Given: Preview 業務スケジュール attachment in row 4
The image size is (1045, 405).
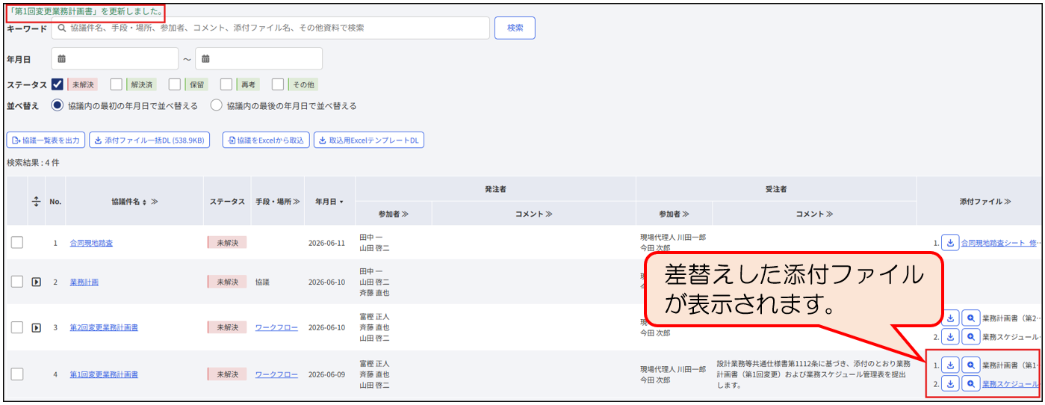Looking at the screenshot, I should (x=970, y=384).
